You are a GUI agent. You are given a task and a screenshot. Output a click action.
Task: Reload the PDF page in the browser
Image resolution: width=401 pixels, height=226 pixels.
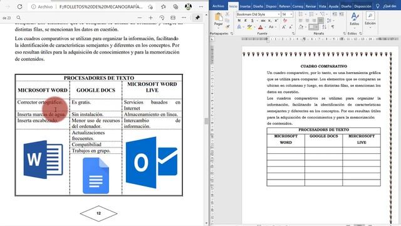19,7
